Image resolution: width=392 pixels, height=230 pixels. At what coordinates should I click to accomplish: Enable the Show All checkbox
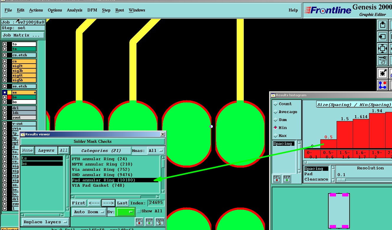(139, 211)
